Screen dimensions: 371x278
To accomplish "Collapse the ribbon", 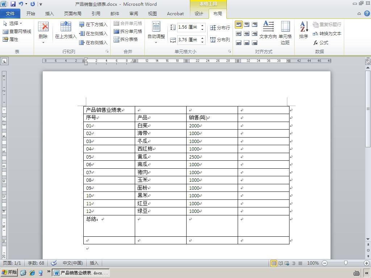I will click(359, 14).
